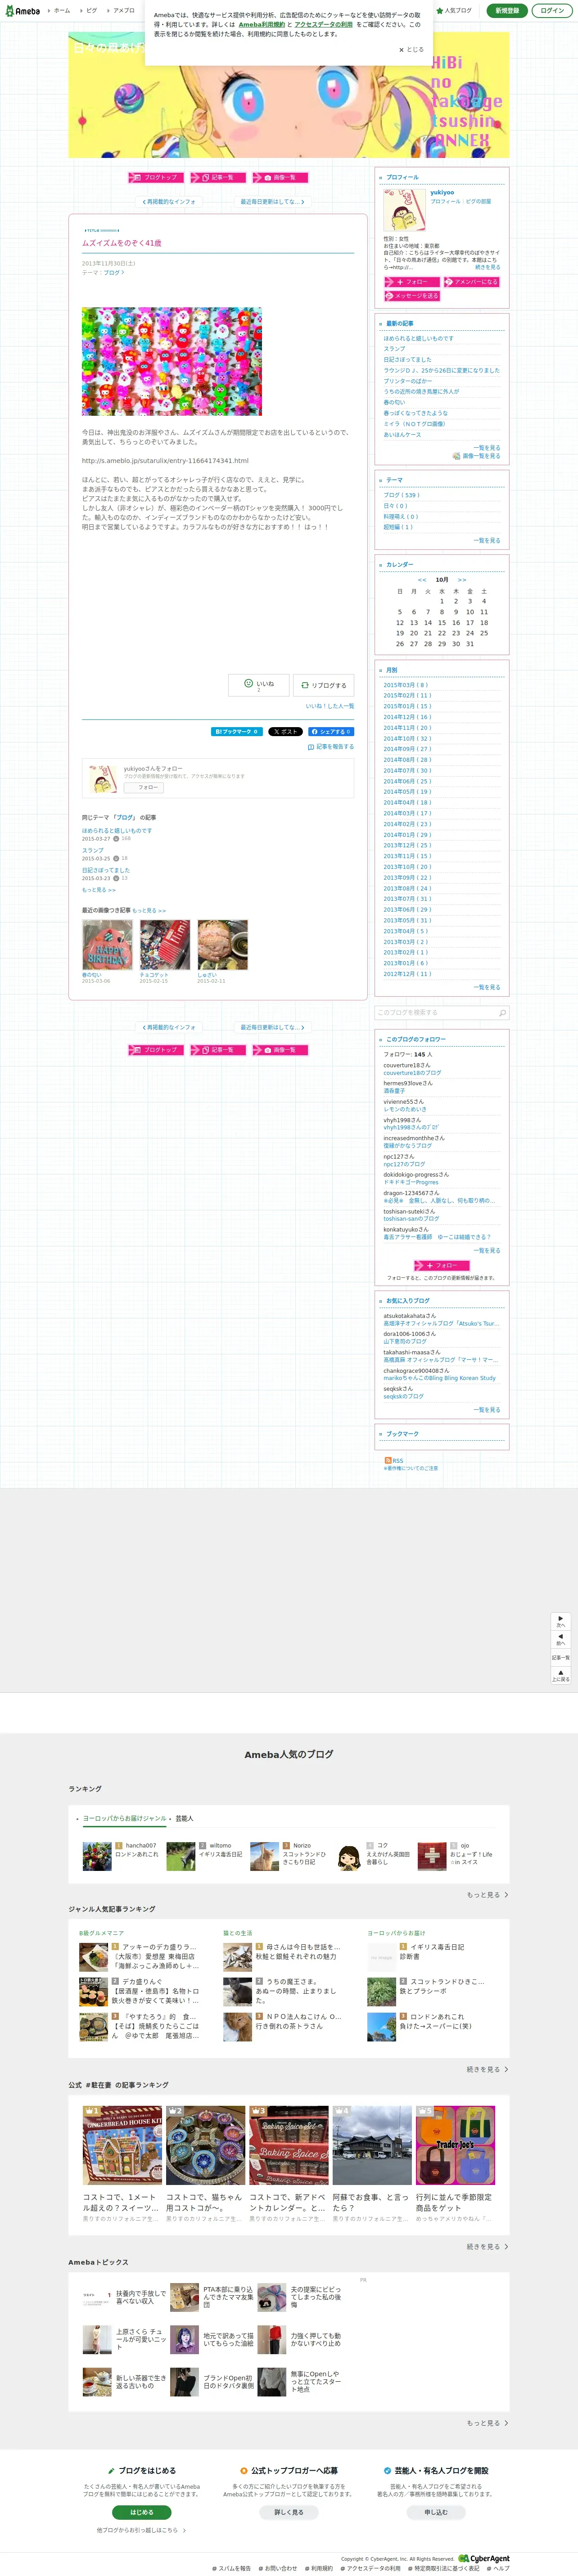Go to the next month with the calendar >> arrow

(462, 580)
